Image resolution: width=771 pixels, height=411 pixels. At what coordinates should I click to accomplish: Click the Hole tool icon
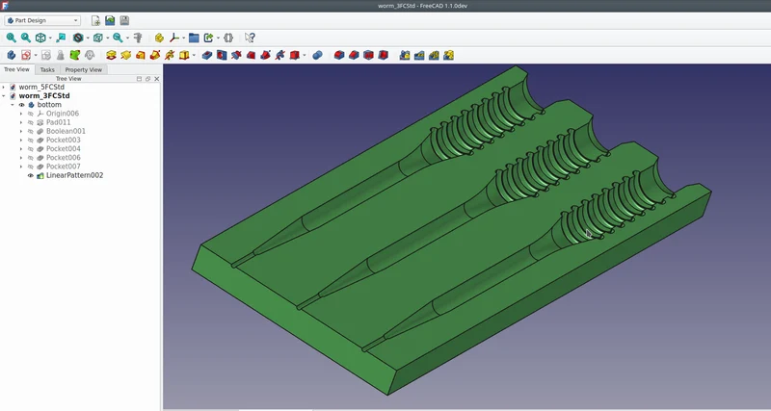[222, 55]
